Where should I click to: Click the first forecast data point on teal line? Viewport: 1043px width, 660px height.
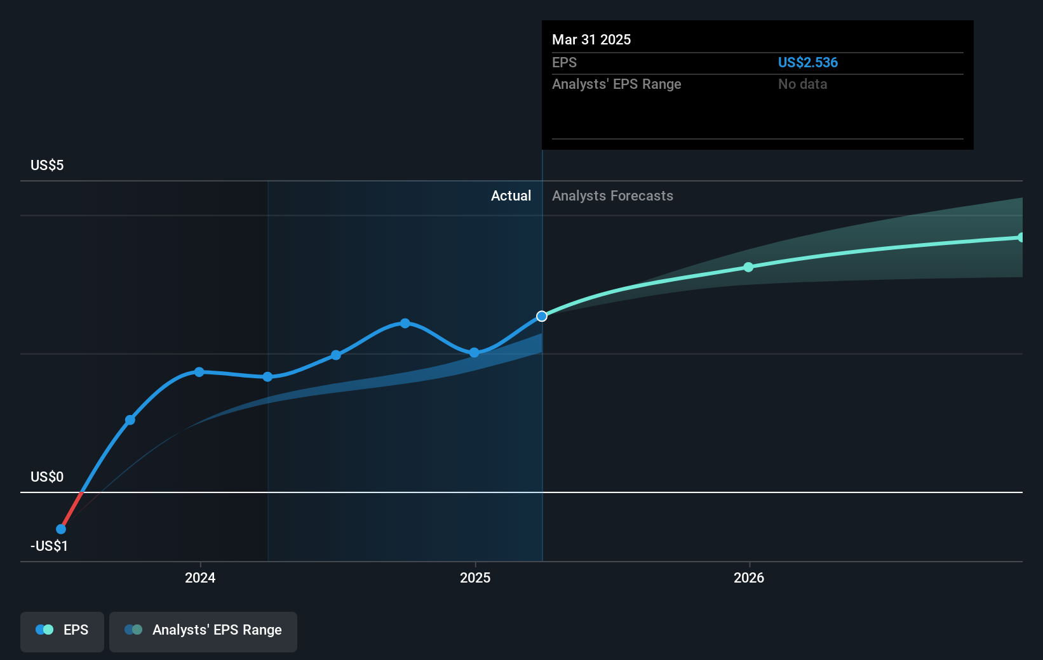[x=748, y=267]
